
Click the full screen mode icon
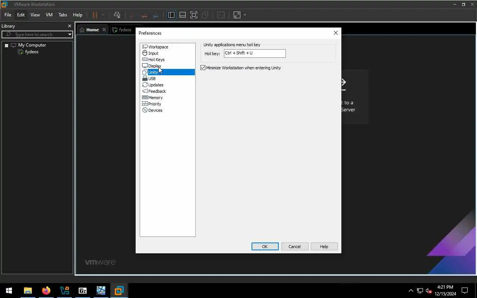click(x=194, y=15)
